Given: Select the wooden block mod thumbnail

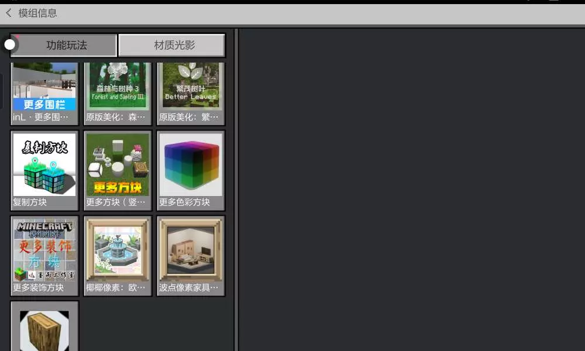Looking at the screenshot, I should point(44,331).
